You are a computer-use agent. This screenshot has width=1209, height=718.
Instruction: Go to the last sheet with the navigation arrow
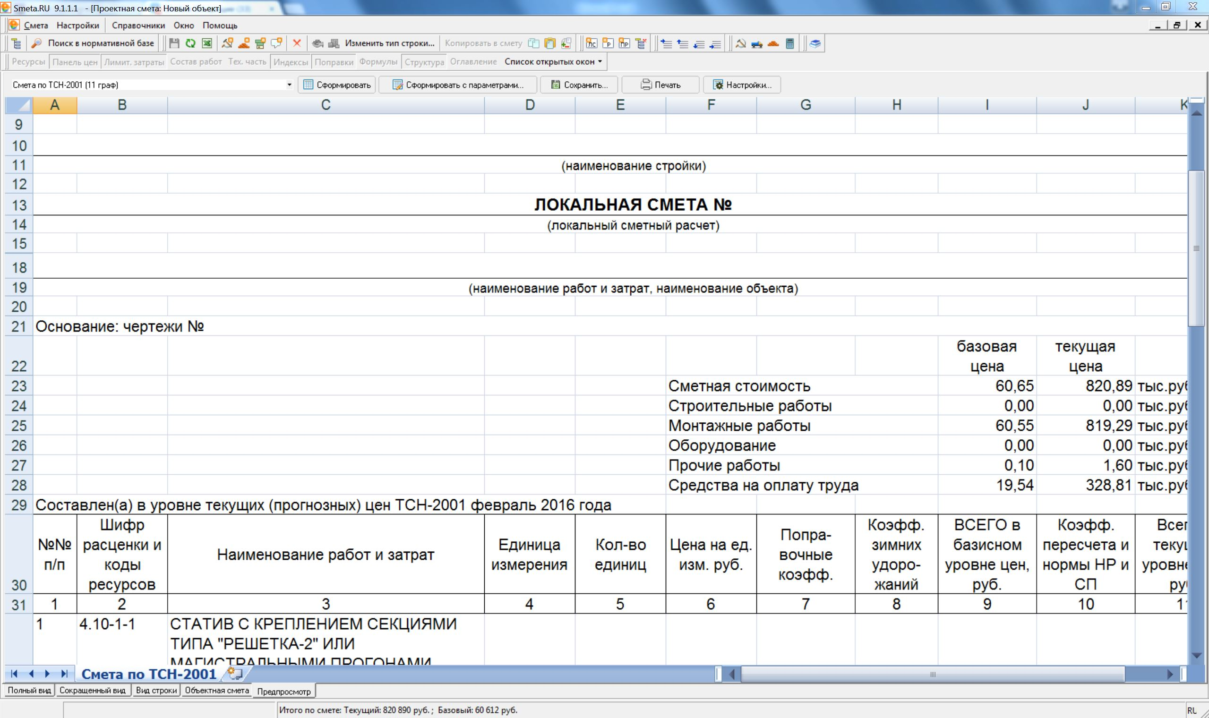pyautogui.click(x=64, y=674)
